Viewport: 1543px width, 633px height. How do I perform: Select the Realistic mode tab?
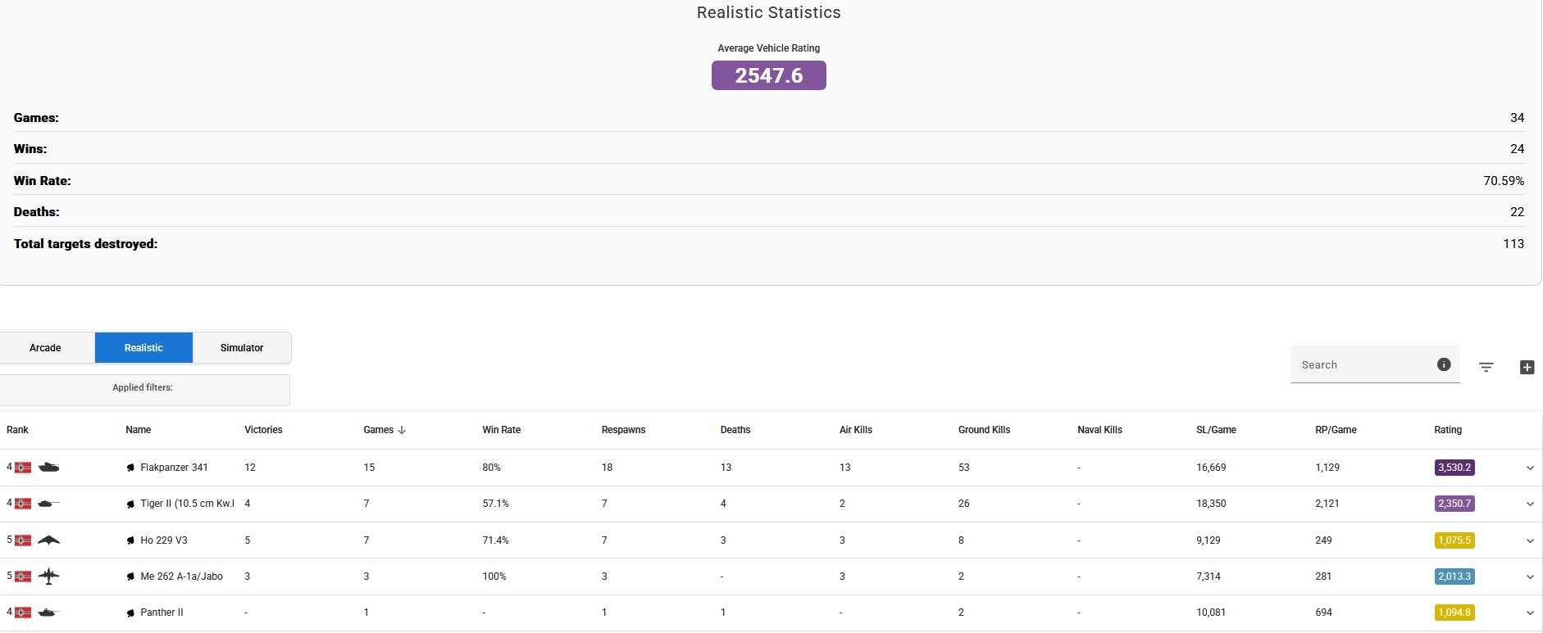coord(143,348)
